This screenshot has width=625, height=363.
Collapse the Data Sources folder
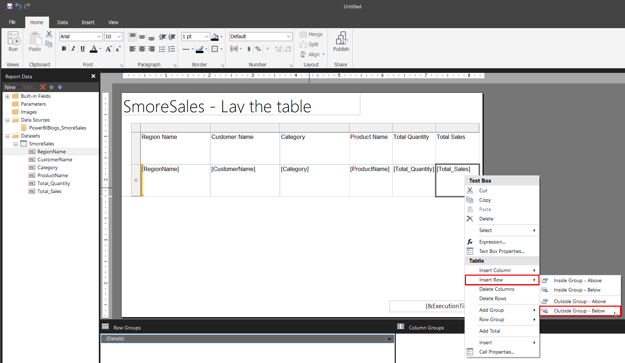7,120
